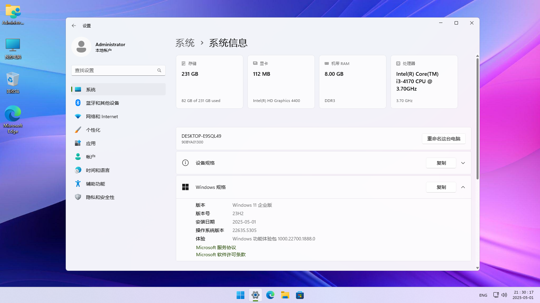Open 隐私和安全性 settings page
The image size is (540, 303).
click(118, 197)
